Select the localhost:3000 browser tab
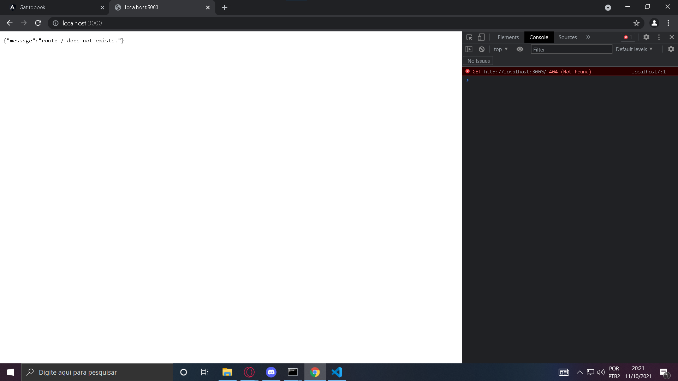This screenshot has height=381, width=678. tap(162, 7)
